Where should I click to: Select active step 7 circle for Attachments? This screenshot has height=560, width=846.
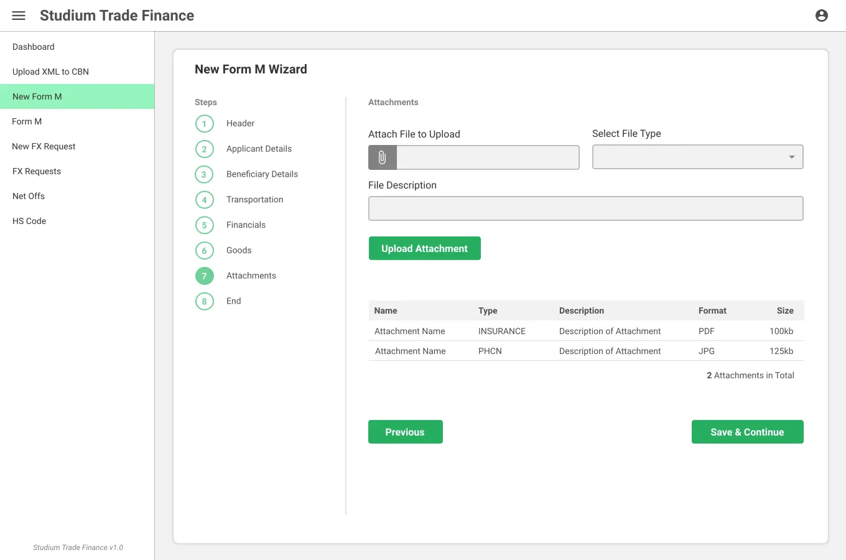[x=204, y=276]
